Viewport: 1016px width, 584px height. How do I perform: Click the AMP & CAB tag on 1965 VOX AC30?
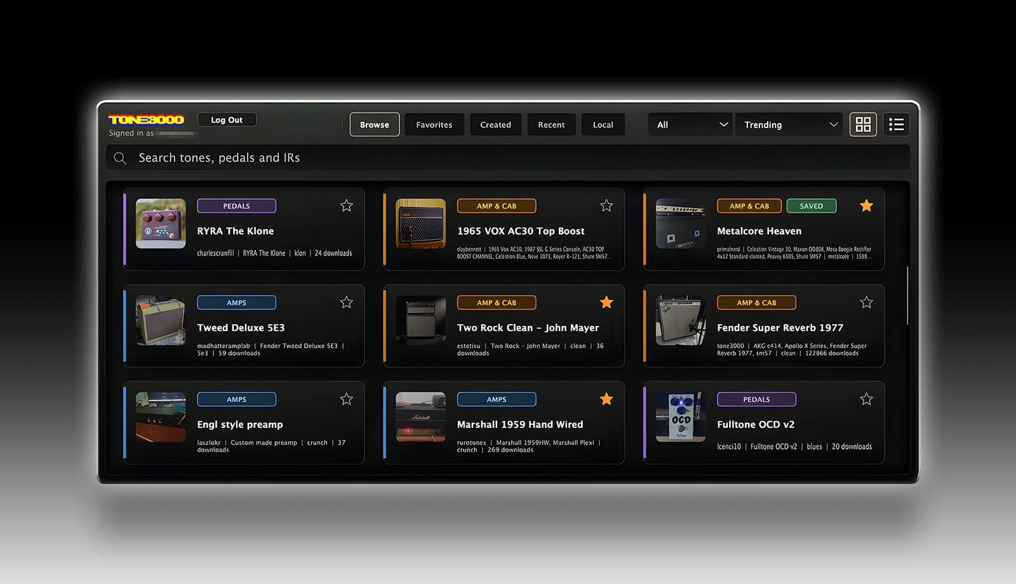497,205
